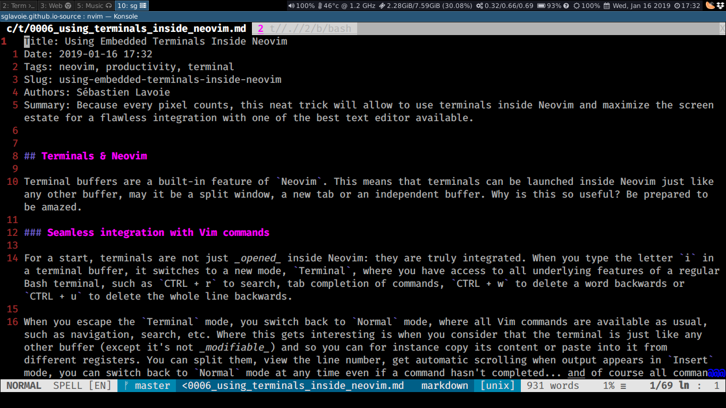The width and height of the screenshot is (726, 408).
Task: Select the 10: sg workspace
Action: [131, 6]
